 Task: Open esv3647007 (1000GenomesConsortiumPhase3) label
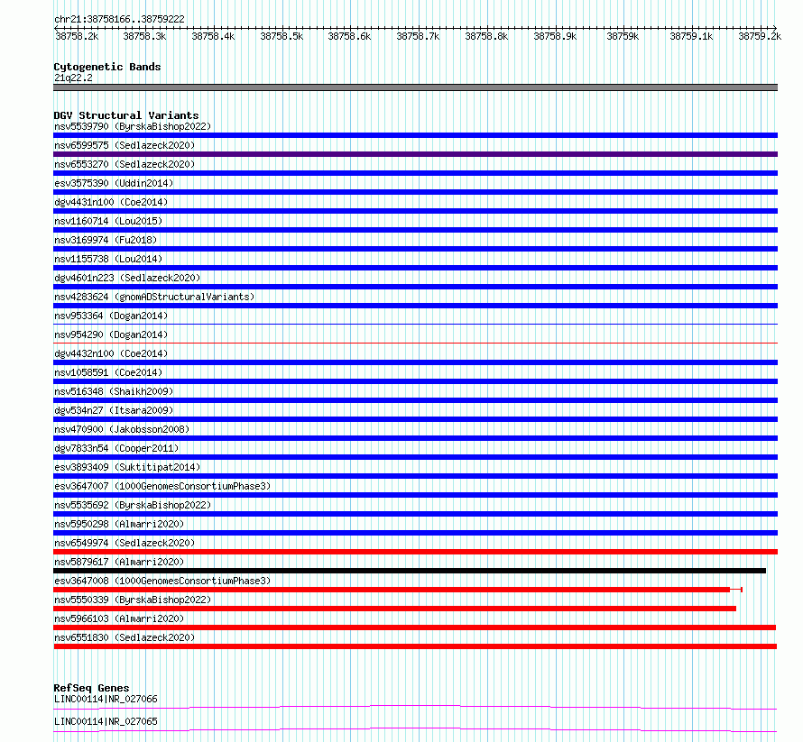[162, 486]
